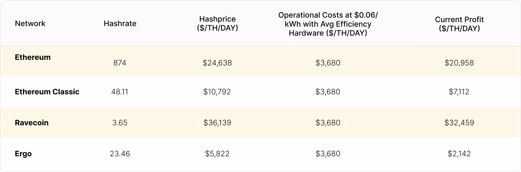Click Ravecoin current profit $32,459

(x=459, y=123)
